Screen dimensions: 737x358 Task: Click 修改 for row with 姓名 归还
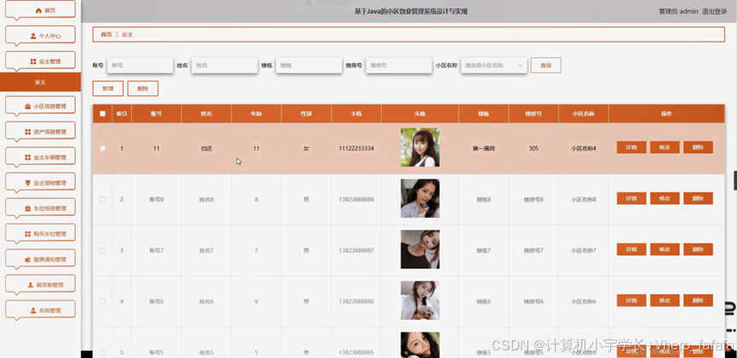[665, 147]
